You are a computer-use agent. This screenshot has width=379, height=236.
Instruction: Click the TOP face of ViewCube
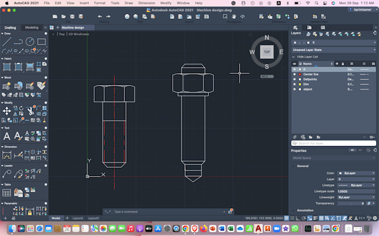pos(267,52)
